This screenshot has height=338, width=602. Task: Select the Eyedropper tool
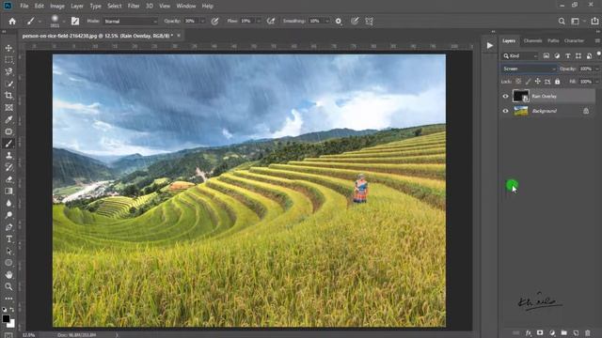point(8,119)
